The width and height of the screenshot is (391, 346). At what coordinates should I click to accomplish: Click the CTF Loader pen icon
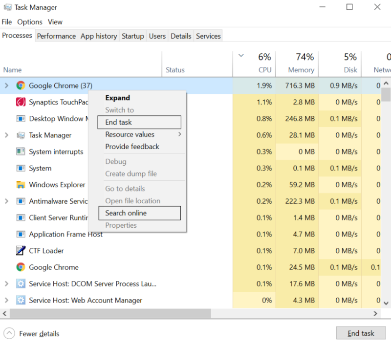coord(21,251)
